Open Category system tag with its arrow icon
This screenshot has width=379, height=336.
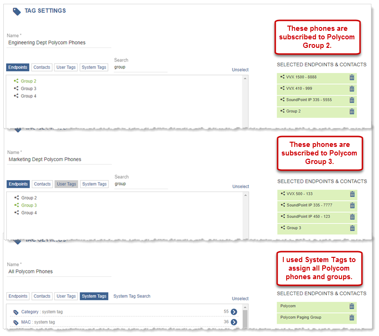tap(234, 312)
